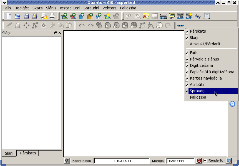Create a new shapefile layer (star map icon)
Viewport: 239px width, 166px height.
(x=108, y=16)
